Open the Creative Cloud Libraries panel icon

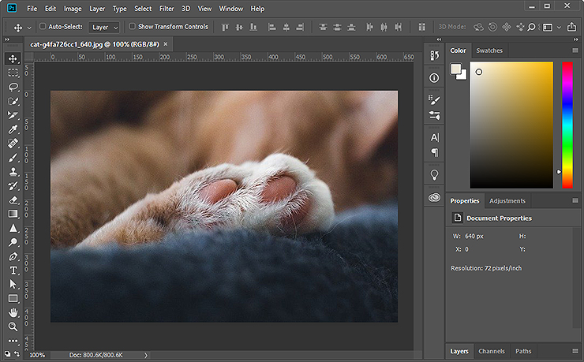[434, 197]
